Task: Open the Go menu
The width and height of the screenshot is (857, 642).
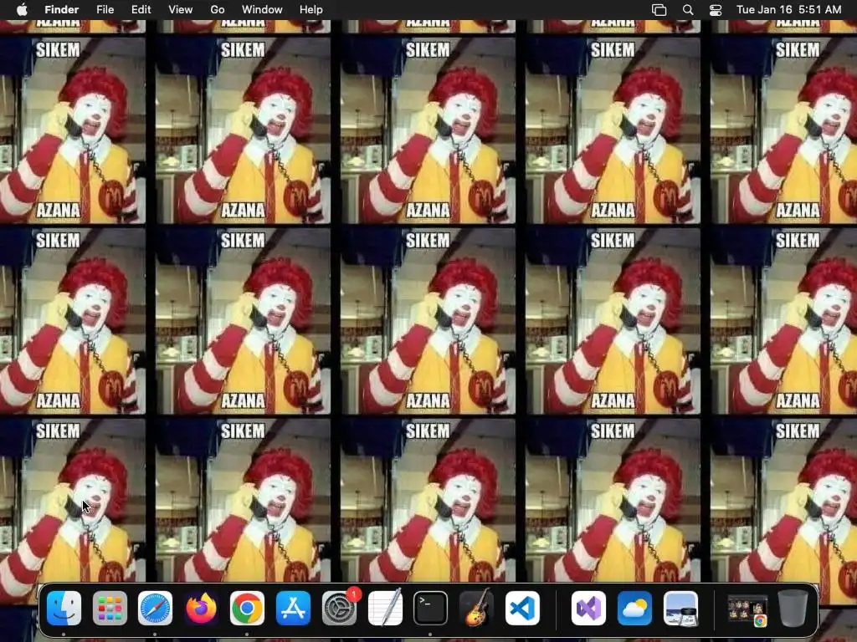Action: pyautogui.click(x=218, y=9)
